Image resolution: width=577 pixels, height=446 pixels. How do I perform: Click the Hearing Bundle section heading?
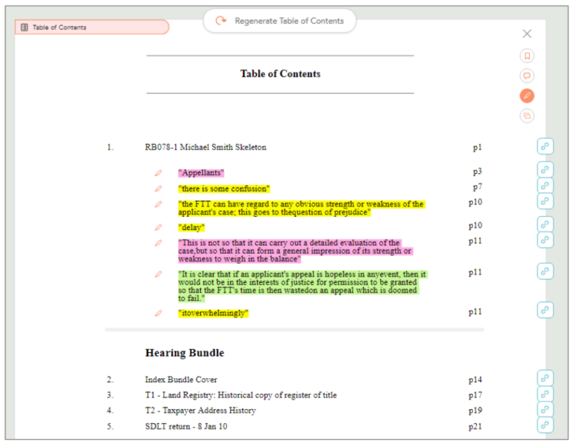185,353
